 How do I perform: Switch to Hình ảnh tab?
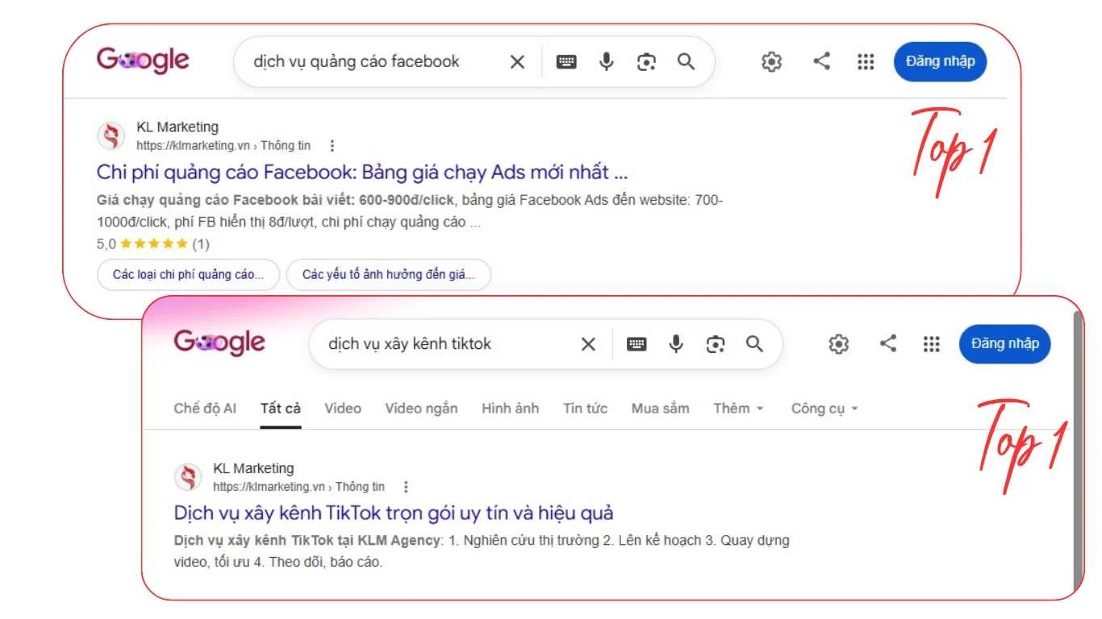(510, 408)
